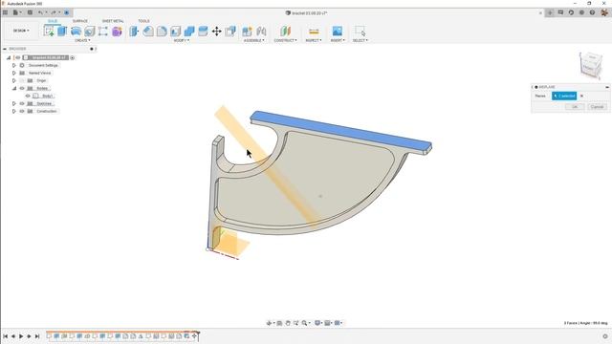This screenshot has height=344, width=612.
Task: Click the Redo arrow icon
Action: [x=54, y=12]
